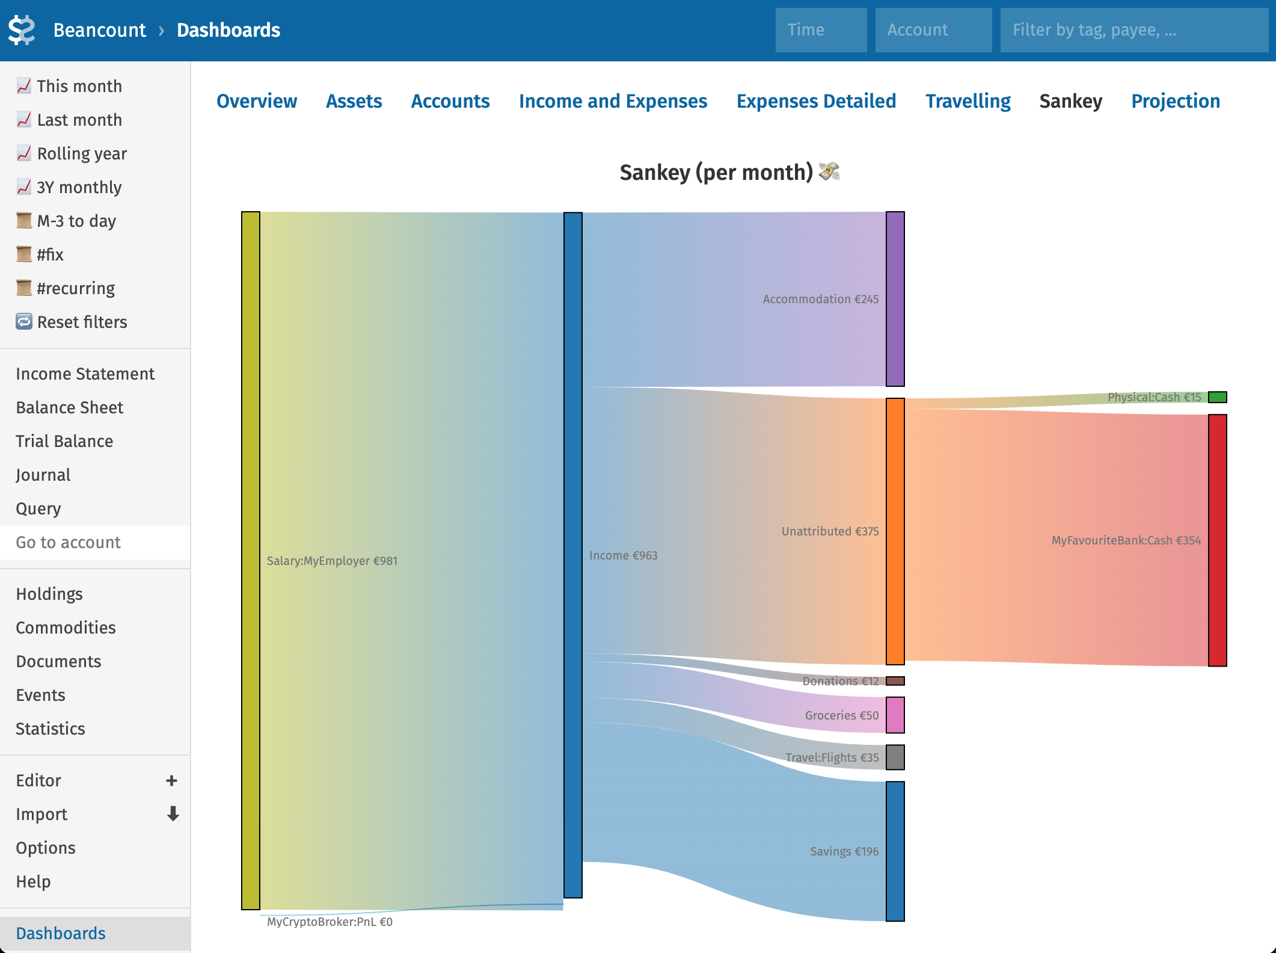1276x953 pixels.
Task: Click the blue Savings node bar
Action: (895, 851)
